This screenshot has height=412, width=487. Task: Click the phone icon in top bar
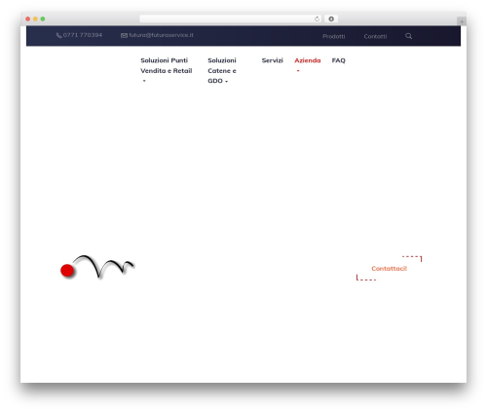click(x=58, y=35)
